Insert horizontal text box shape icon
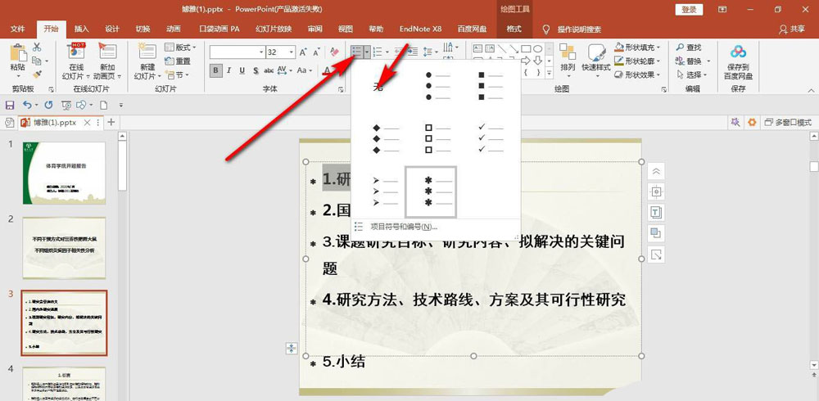Screen dimensions: 819x401 477,48
